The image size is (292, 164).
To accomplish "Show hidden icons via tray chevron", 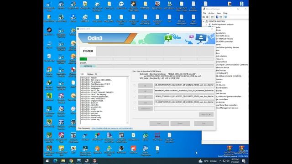I will [220, 161].
